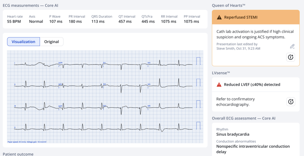
Task: Click the Nonspecific intraventricular conduction delay finding
Action: pos(253,149)
